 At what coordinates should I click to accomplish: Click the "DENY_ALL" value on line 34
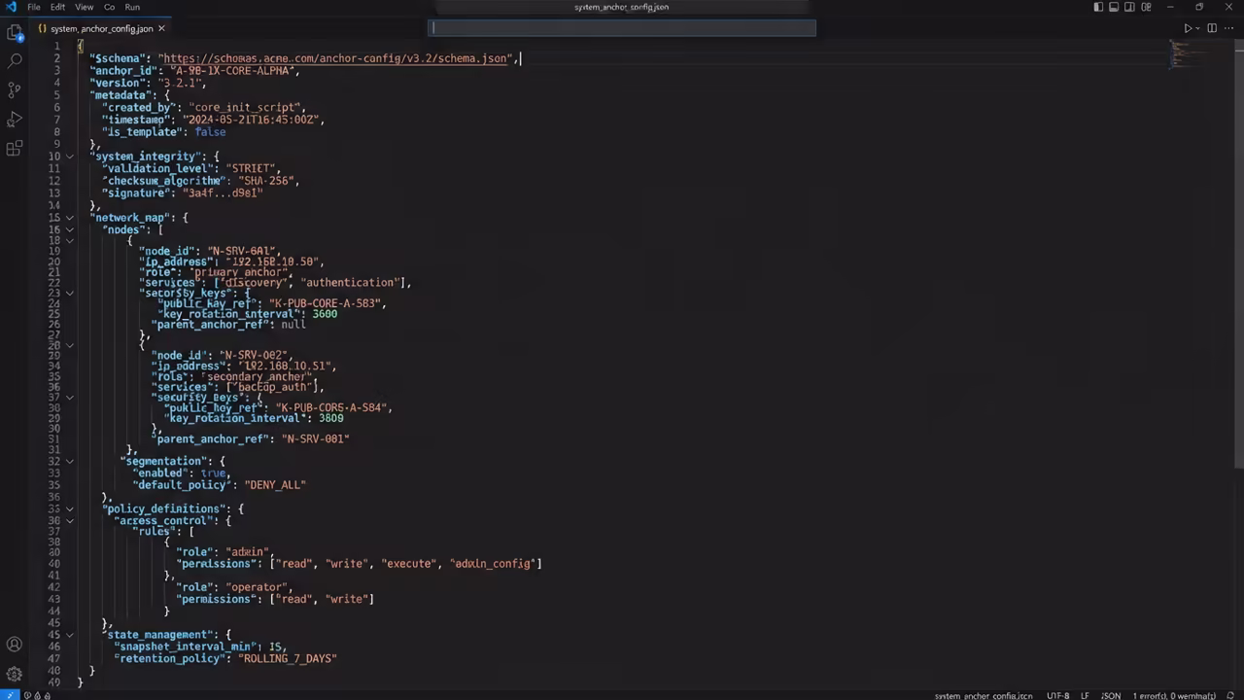(274, 484)
